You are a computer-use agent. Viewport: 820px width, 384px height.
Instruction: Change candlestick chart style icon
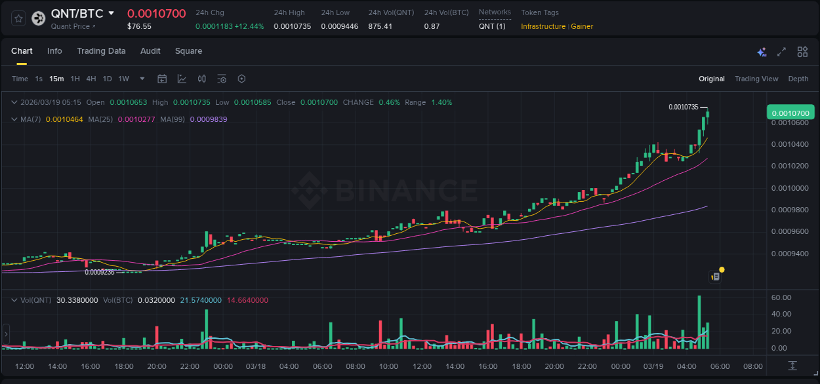point(202,79)
